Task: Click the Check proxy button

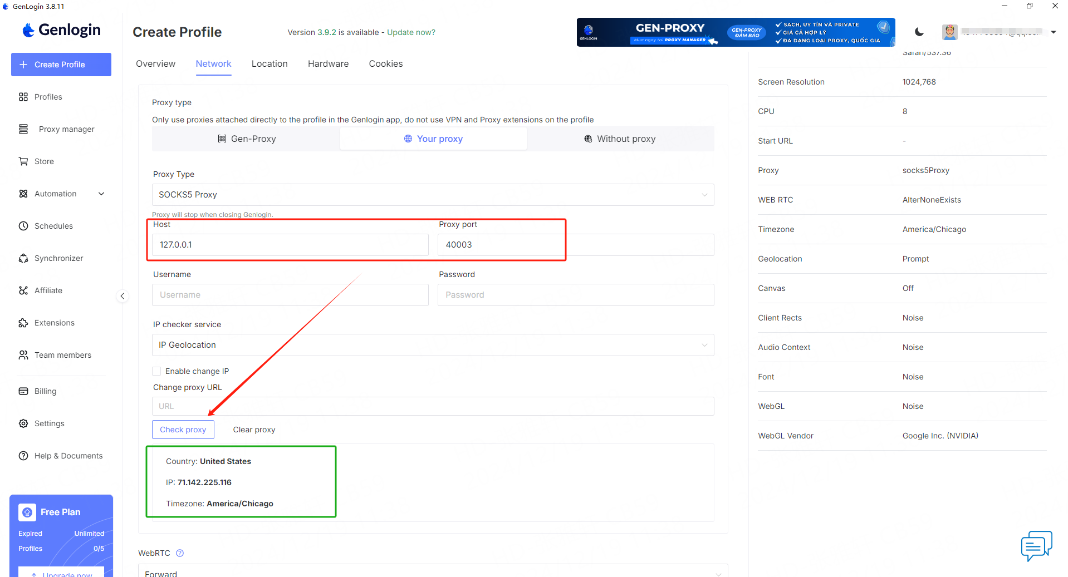Action: 183,430
